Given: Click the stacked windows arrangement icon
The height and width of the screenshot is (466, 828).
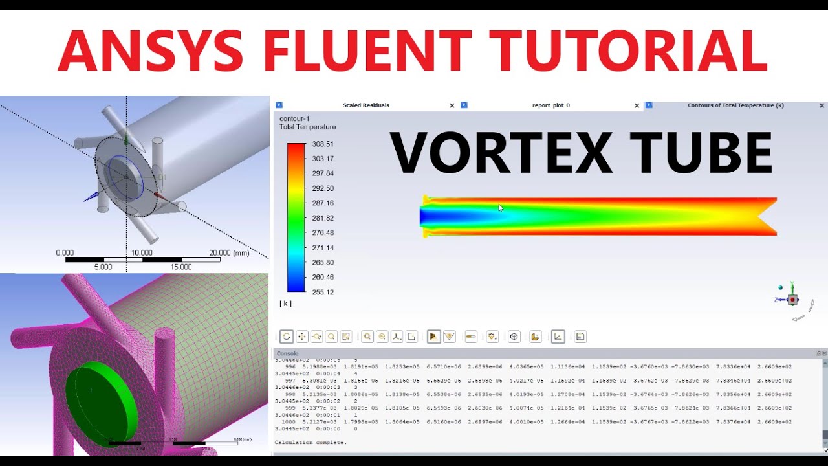Looking at the screenshot, I should [536, 337].
